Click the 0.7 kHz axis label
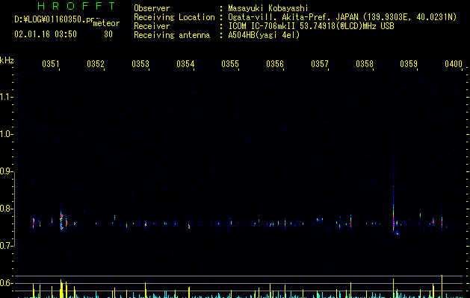The image size is (470, 298). (x=7, y=246)
